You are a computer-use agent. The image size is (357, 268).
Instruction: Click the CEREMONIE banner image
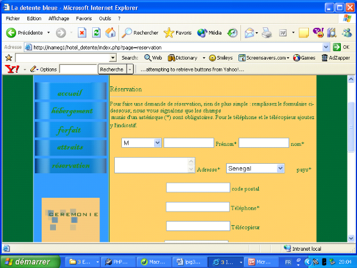tap(71, 220)
